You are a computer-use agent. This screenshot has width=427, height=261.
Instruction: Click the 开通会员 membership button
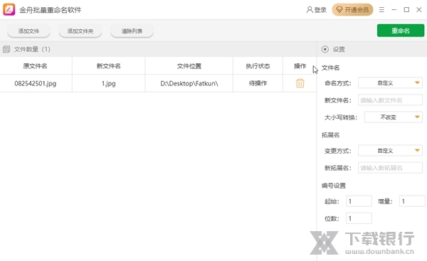click(x=352, y=10)
